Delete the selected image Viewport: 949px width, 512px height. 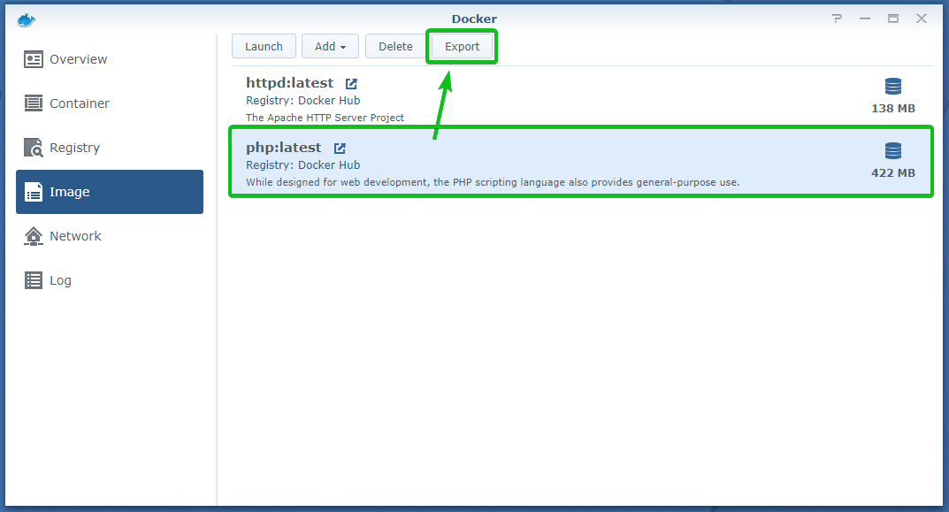pyautogui.click(x=395, y=47)
